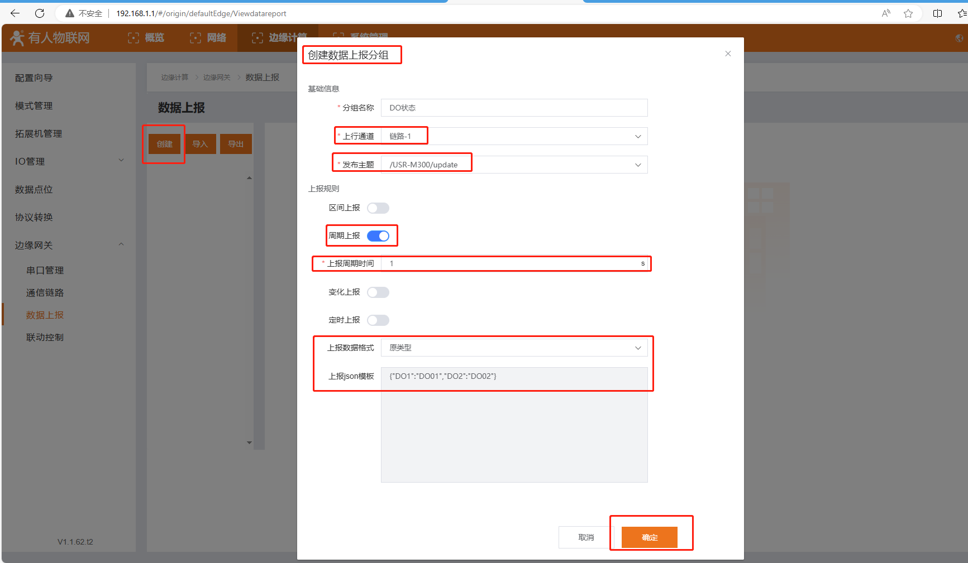Turn on the 变化上报 switch

coord(378,292)
